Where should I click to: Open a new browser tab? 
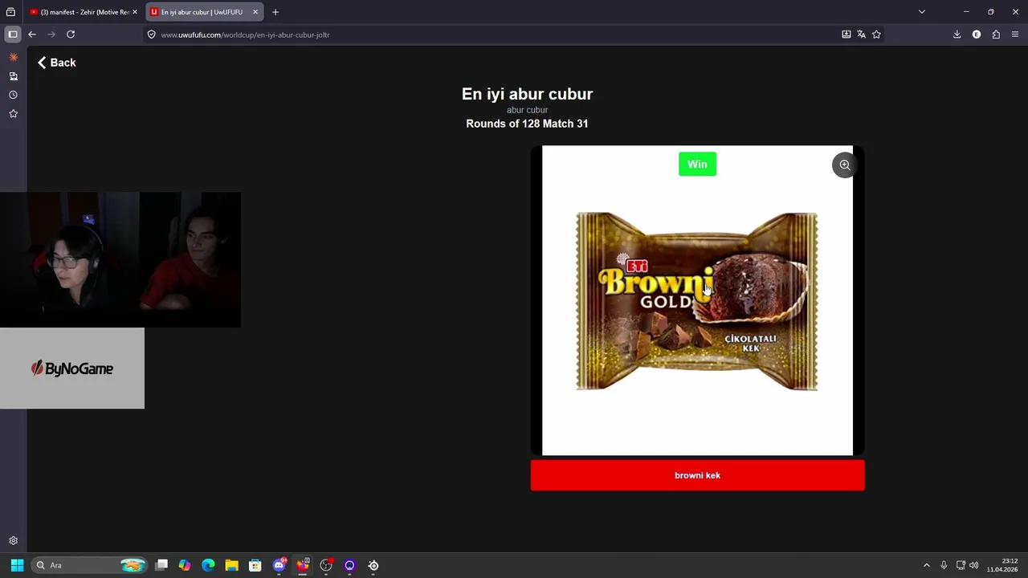coord(275,12)
